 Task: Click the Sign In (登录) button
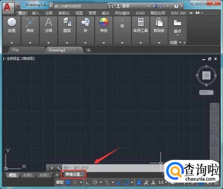point(126,6)
